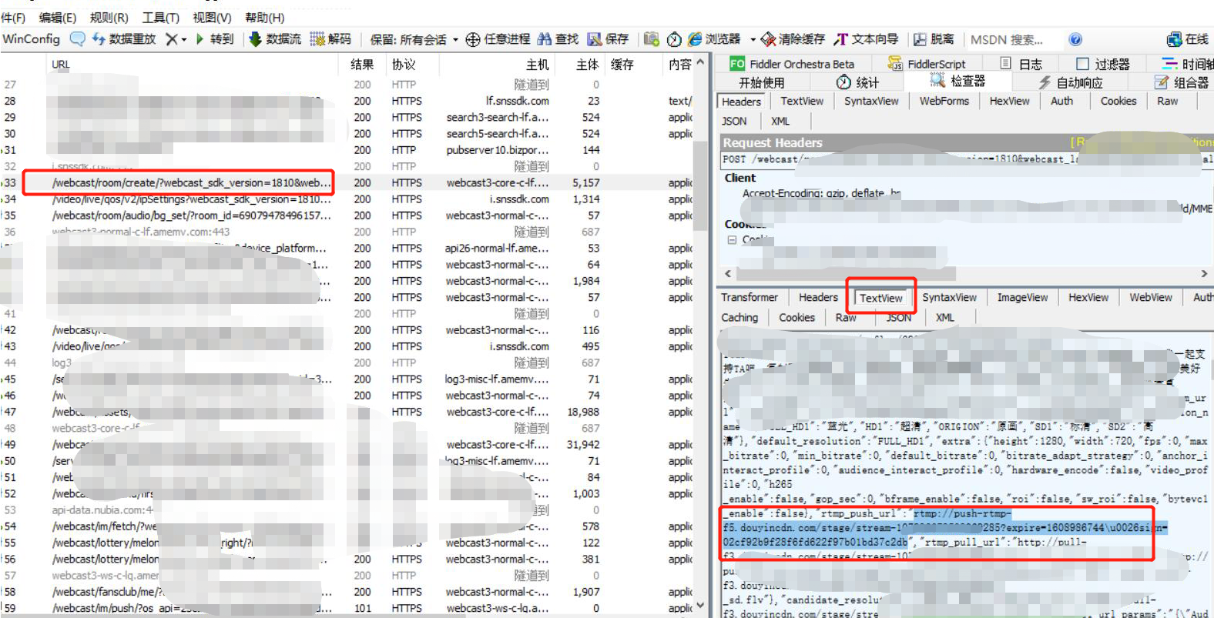Clear cache with 清除缓存
The height and width of the screenshot is (618, 1214).
(x=793, y=39)
